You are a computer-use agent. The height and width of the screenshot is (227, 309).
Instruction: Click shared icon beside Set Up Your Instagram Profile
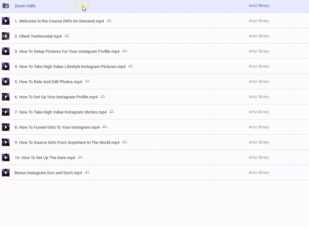(x=103, y=96)
